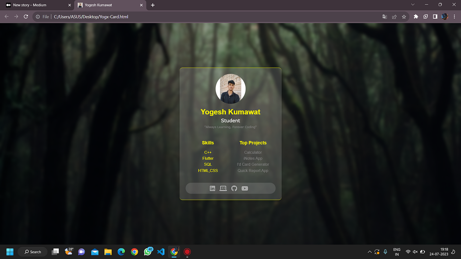The image size is (461, 259).
Task: Click the laptop coding icon on the card
Action: pyautogui.click(x=223, y=188)
